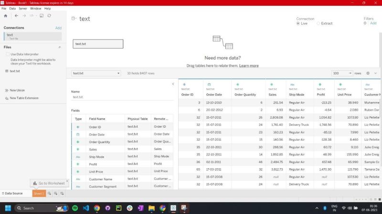Viewport: 382px width, 214px height.
Task: Click the new dashboard icon
Action: tap(55, 194)
